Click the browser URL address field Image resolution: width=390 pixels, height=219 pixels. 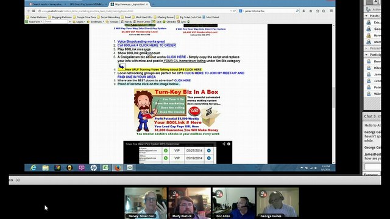coord(134,11)
